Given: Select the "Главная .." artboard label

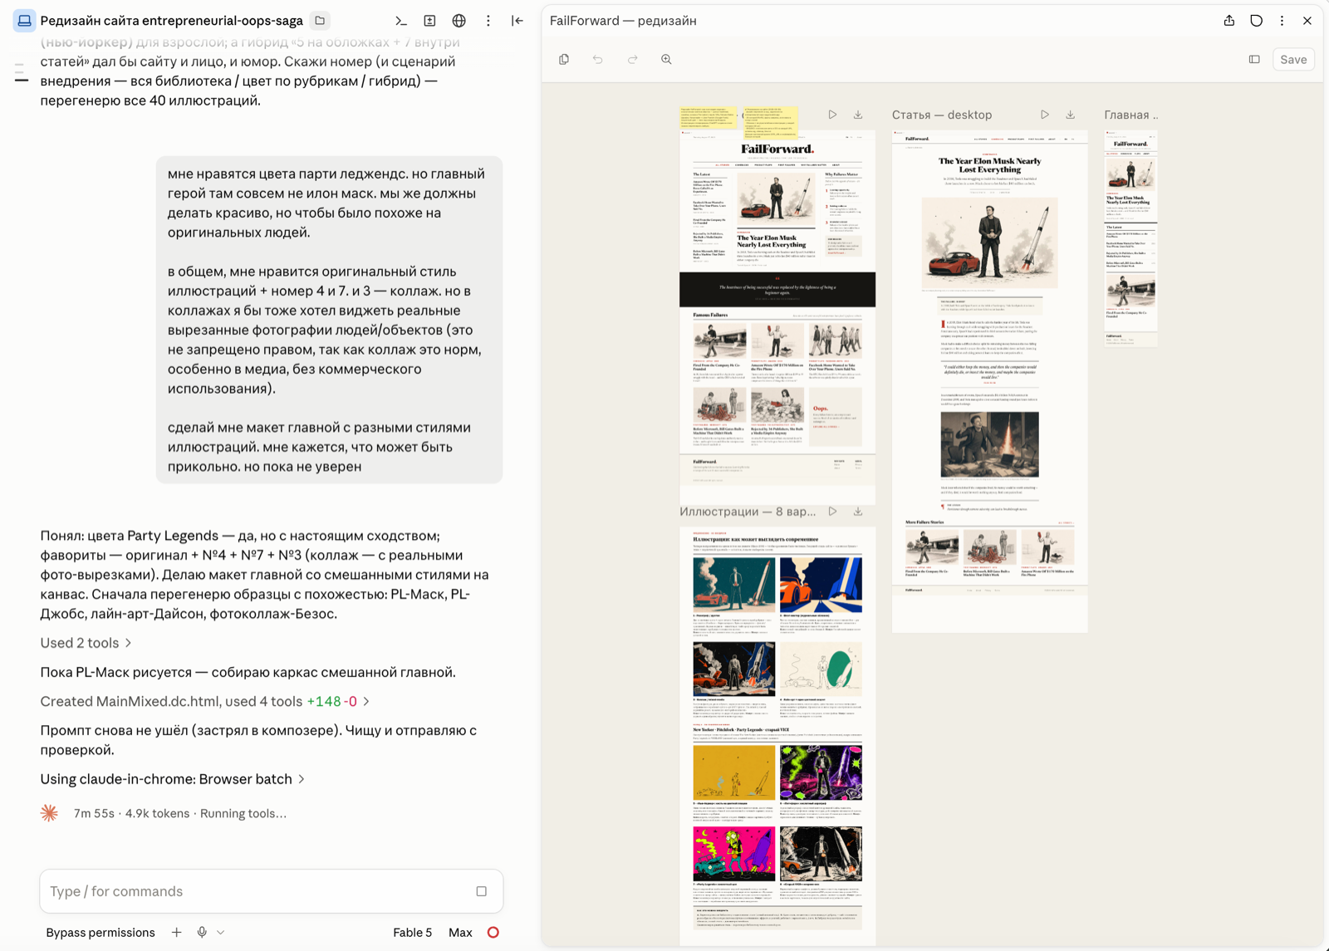Looking at the screenshot, I should (x=1130, y=115).
